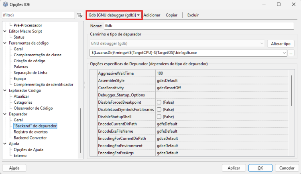Maximize the Opções IDE window
301x174 pixels.
pyautogui.click(x=279, y=4)
